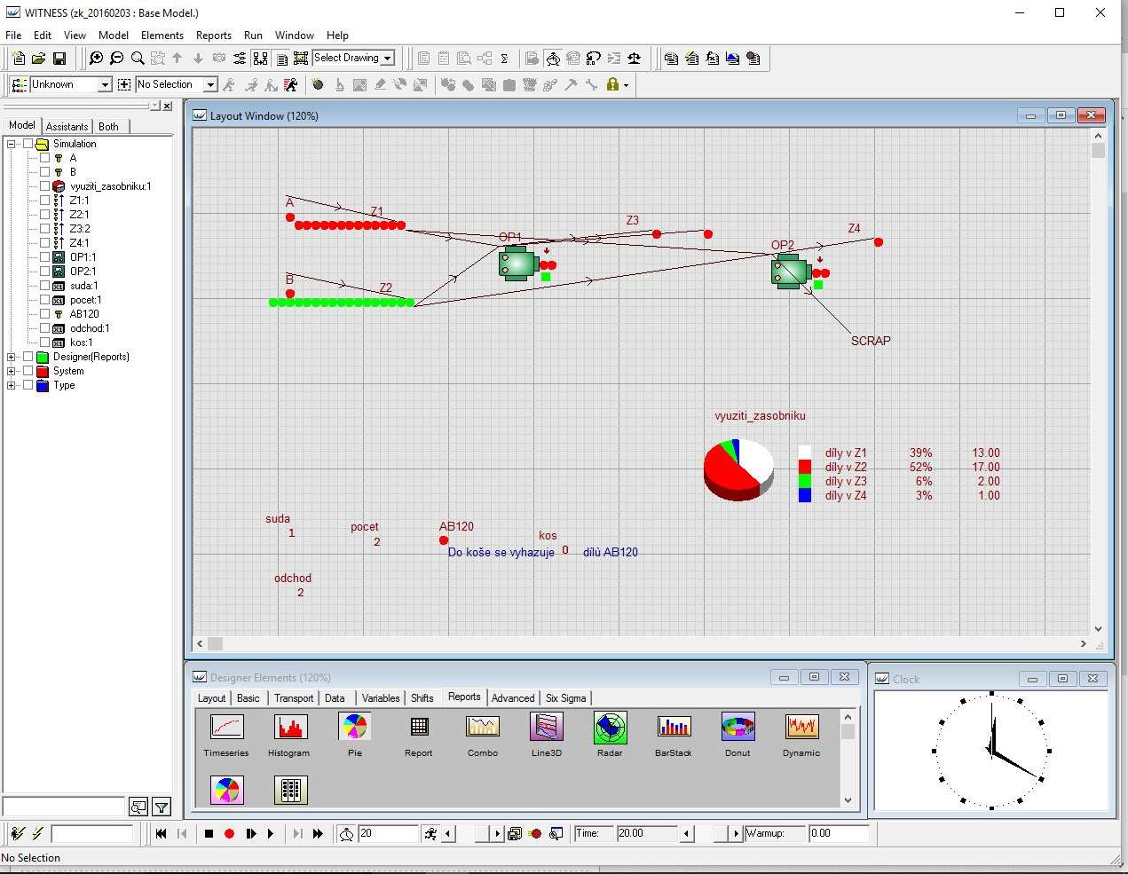Switch to the Six Sigma tab

pyautogui.click(x=565, y=698)
